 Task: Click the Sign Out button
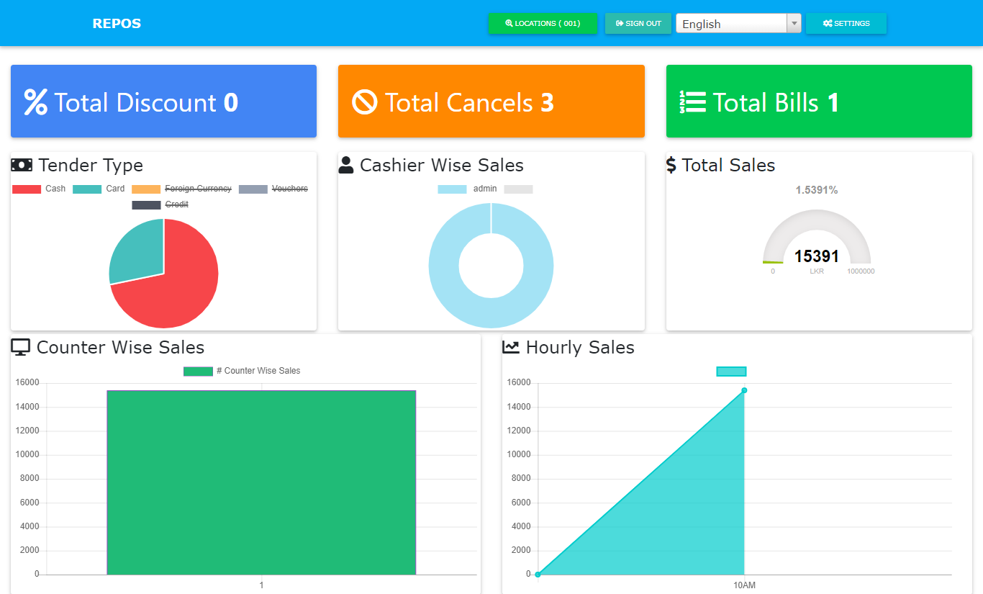(x=638, y=23)
